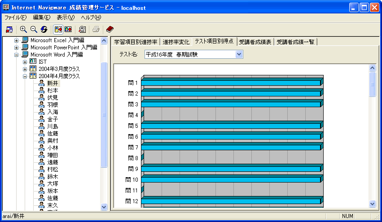The image size is (382, 222).
Task: Toggle the learner view mode toolbar button
Action: point(68,30)
